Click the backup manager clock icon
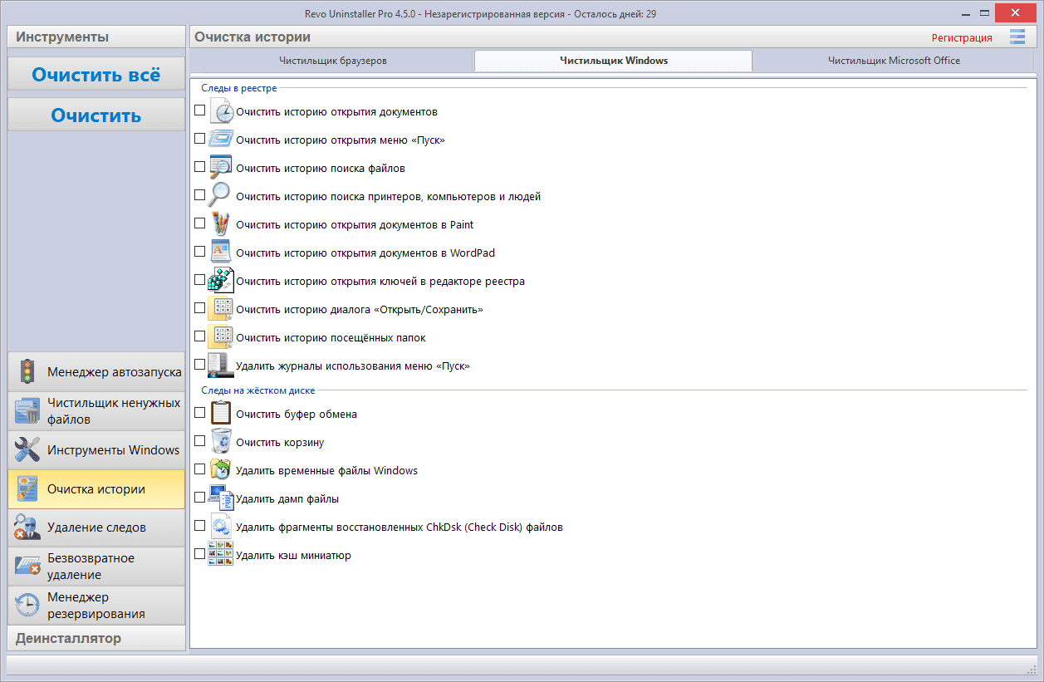Screen dimensions: 1044x682 [27, 605]
